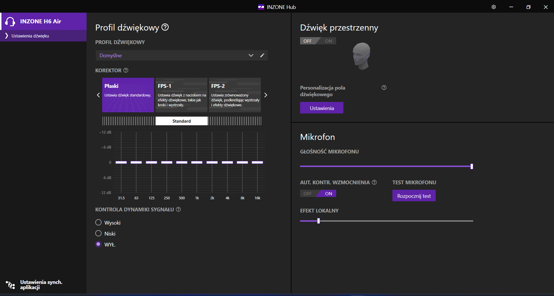Select the Standard preset bar
This screenshot has width=554, height=296.
click(x=182, y=121)
